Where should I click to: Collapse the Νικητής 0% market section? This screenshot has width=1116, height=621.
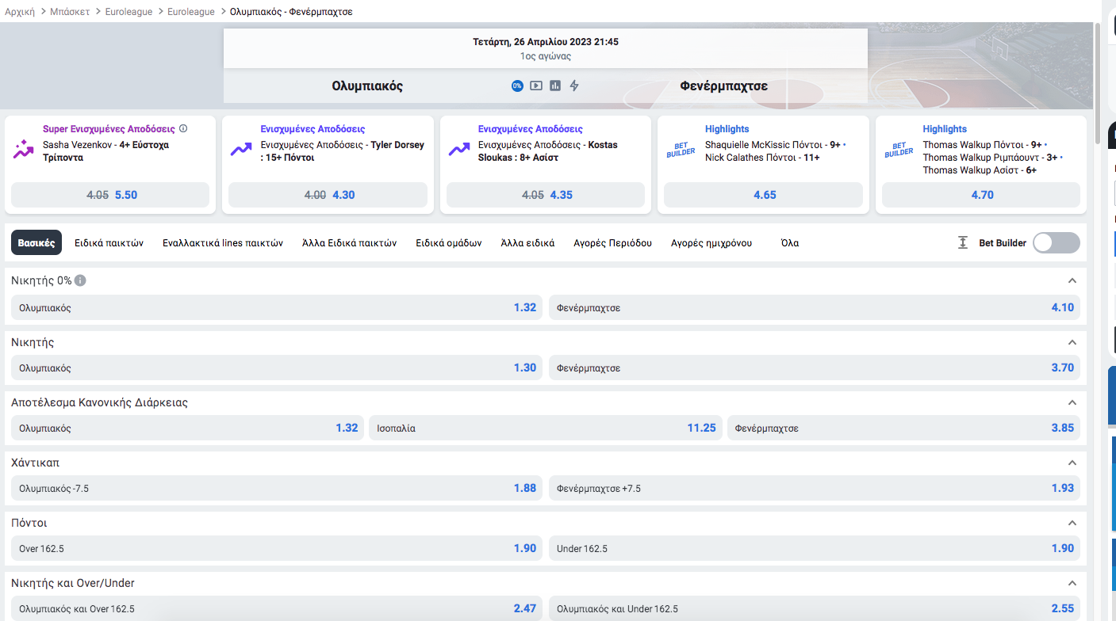click(x=1072, y=281)
